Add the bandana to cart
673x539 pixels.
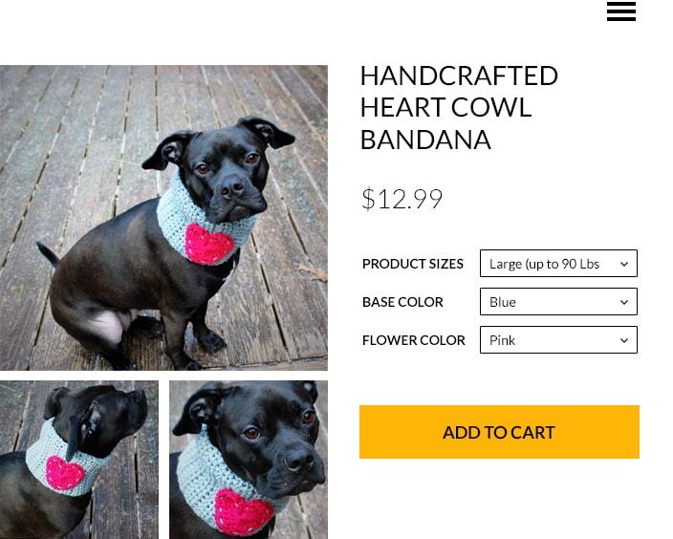pos(499,432)
